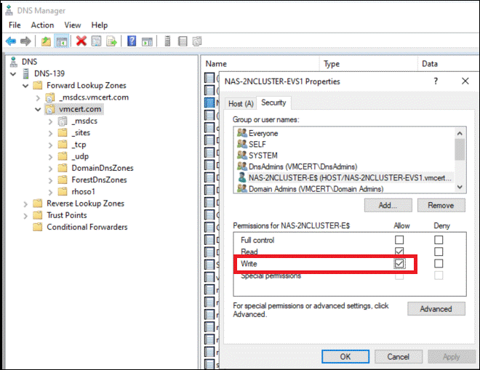The height and width of the screenshot is (370, 480).
Task: Open Advanced permission settings
Action: (x=436, y=309)
